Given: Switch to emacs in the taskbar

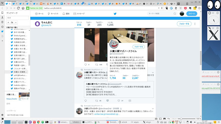Looking at the screenshot, I should (x=63, y=122).
